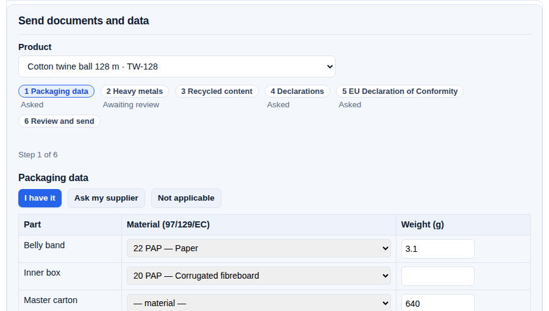The image size is (549, 311).
Task: Choose the 'Not applicable' option
Action: coord(186,198)
